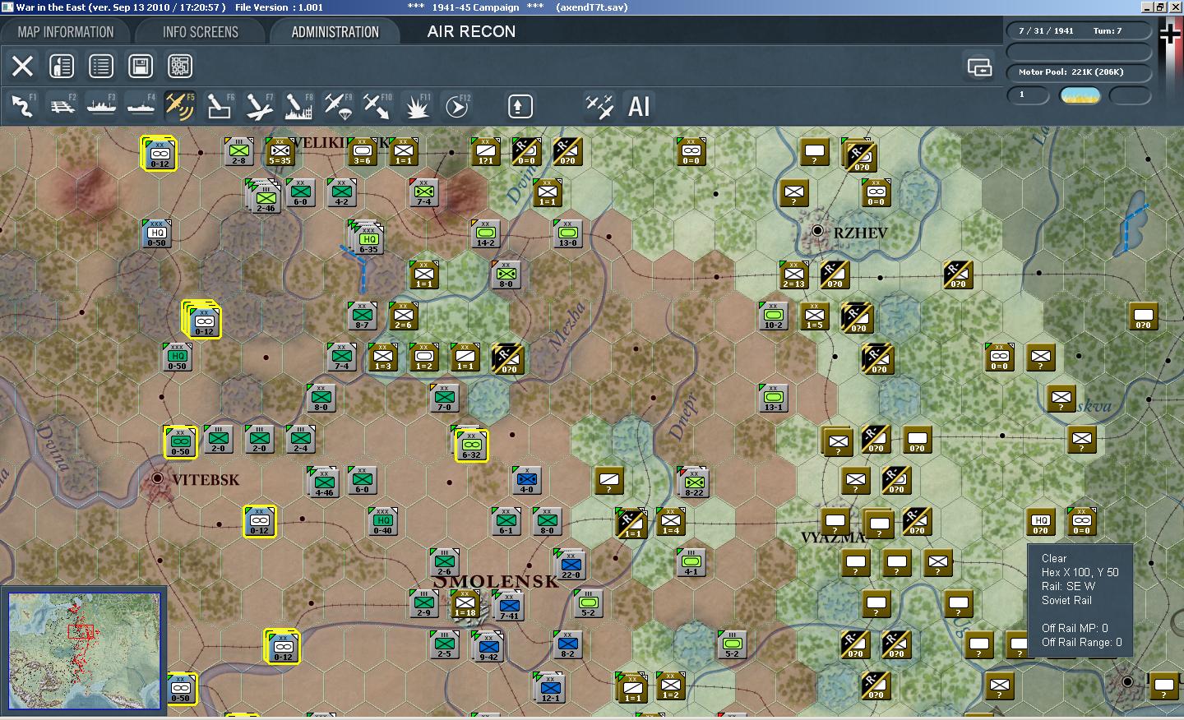The image size is (1184, 720).
Task: Open the list options icon
Action: (101, 66)
